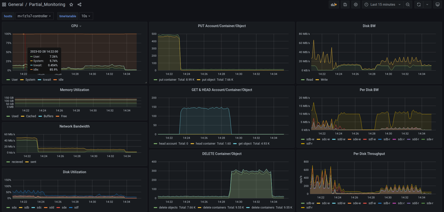Screen dimensions: 444x212
Task: Refresh the dashboard
Action: [x=419, y=5]
